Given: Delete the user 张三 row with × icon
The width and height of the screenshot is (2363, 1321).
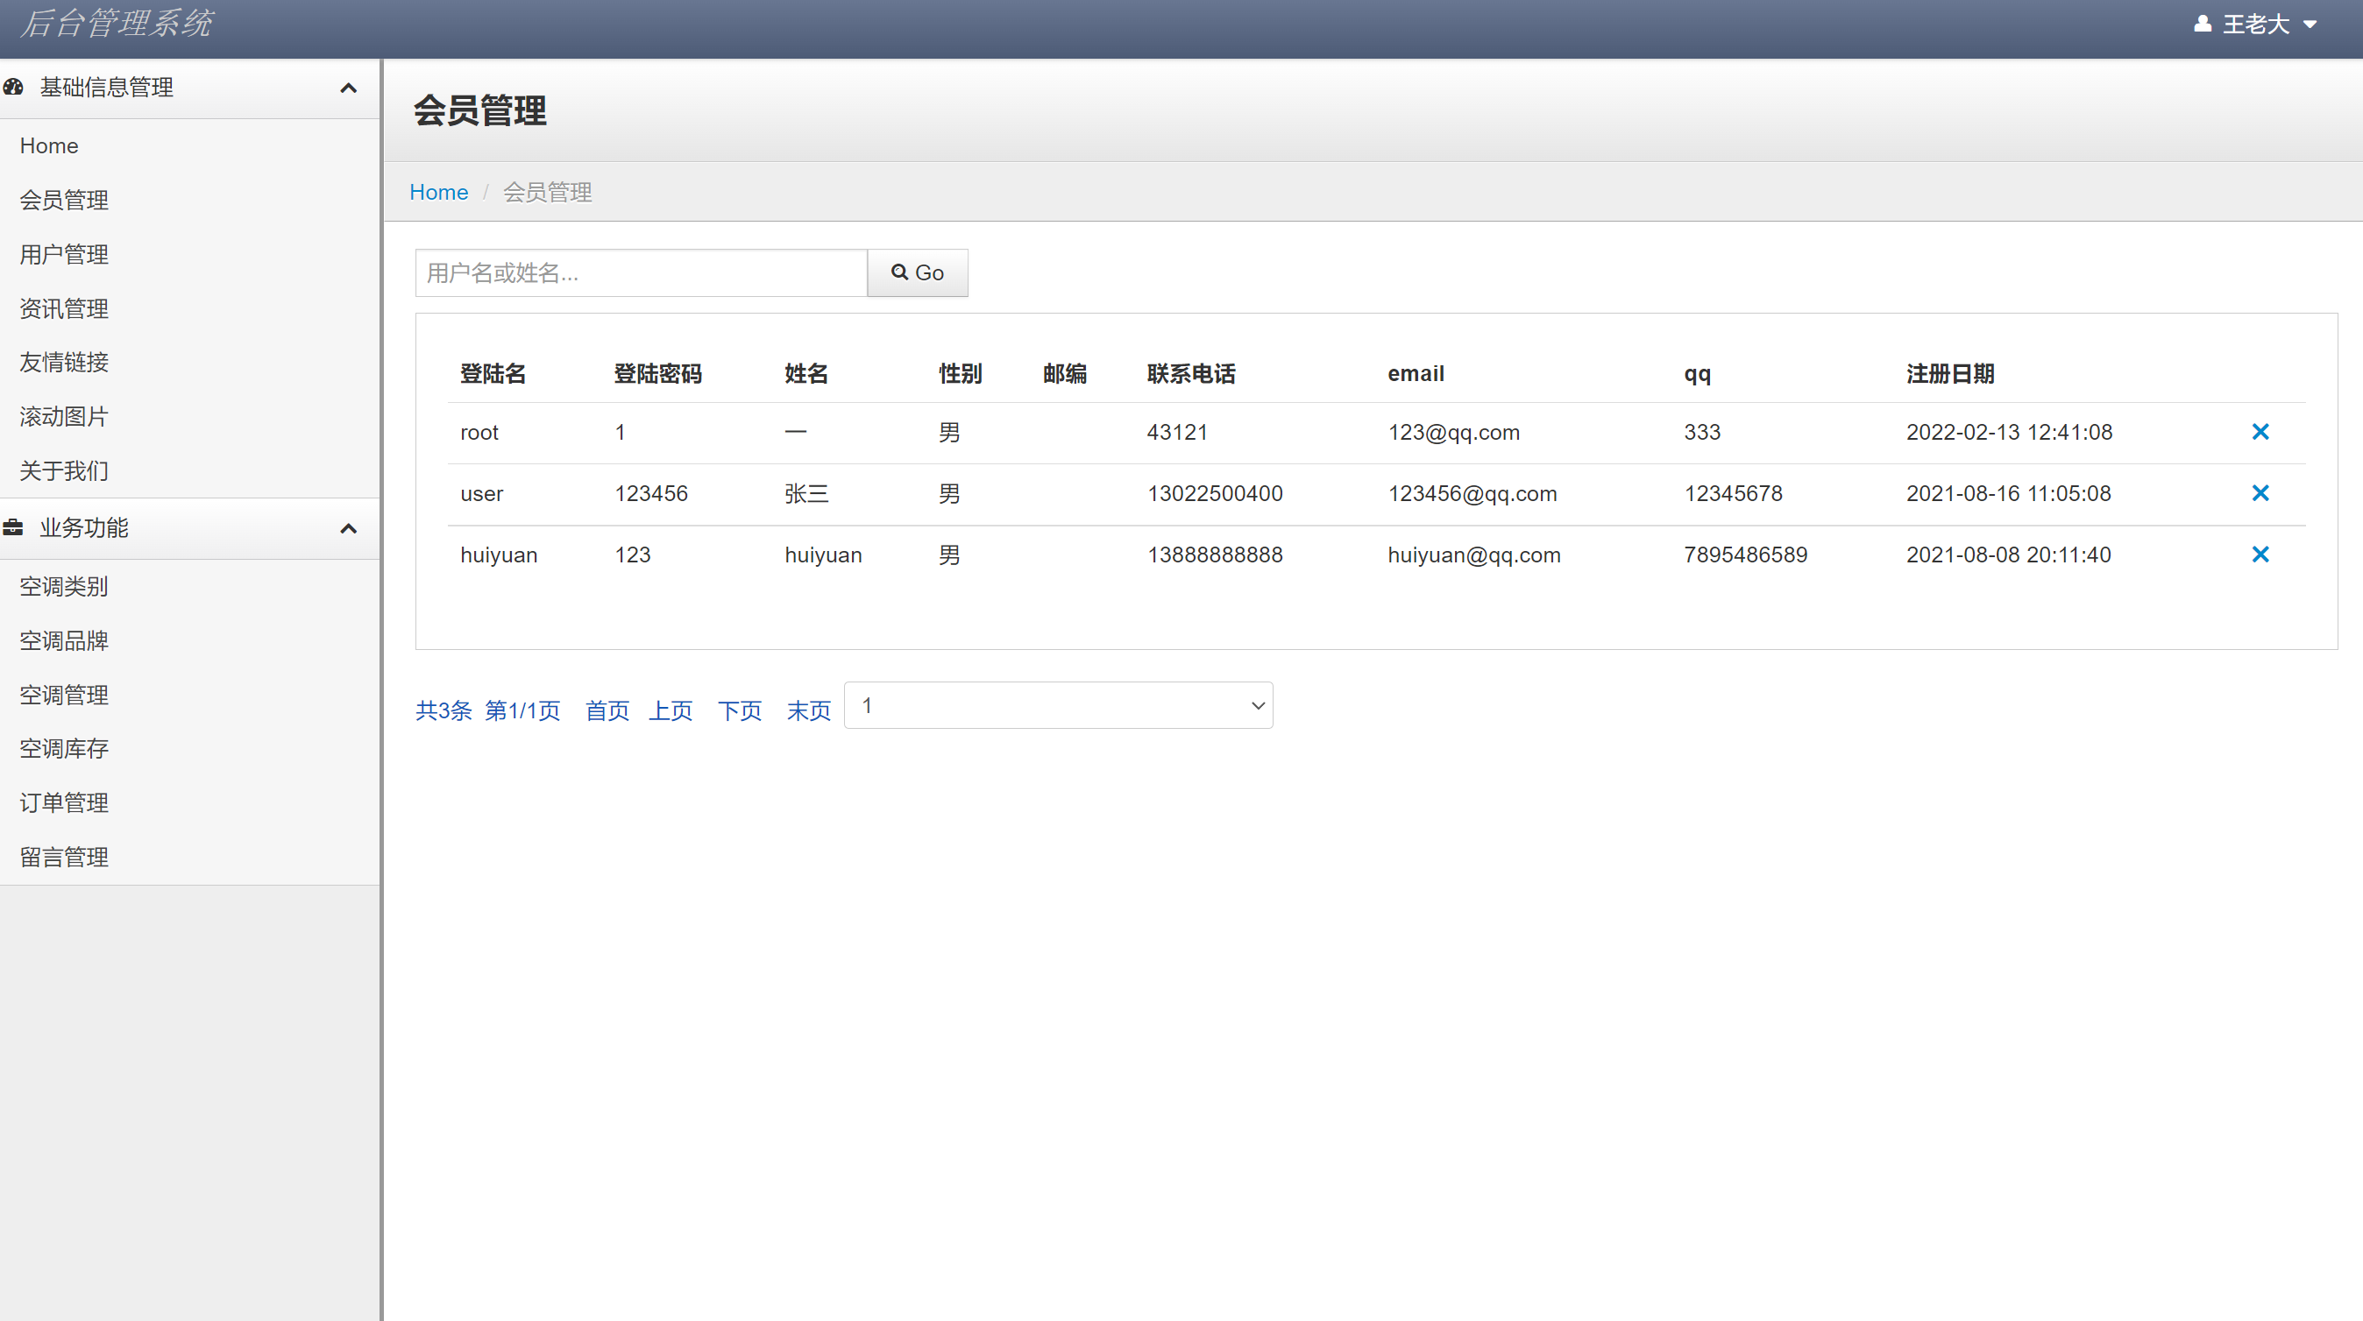Looking at the screenshot, I should [2261, 493].
